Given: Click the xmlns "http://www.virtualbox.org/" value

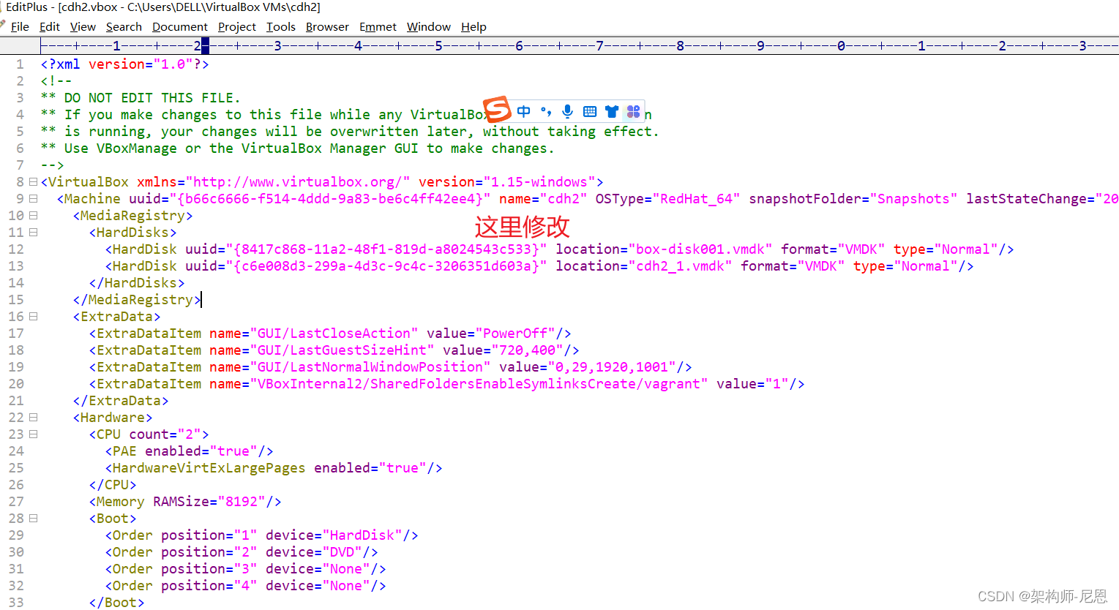Looking at the screenshot, I should [x=298, y=182].
